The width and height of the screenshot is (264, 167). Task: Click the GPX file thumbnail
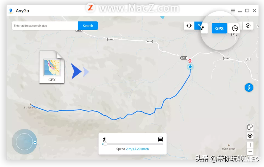(x=52, y=67)
